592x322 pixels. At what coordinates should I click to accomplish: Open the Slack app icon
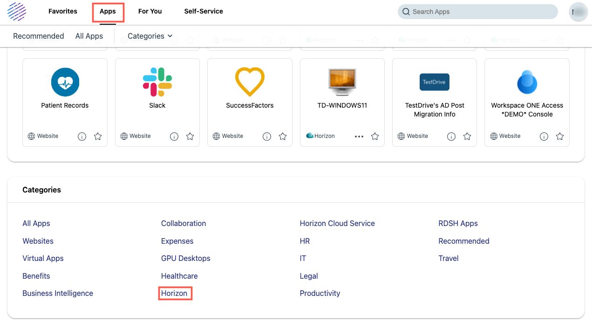[157, 82]
